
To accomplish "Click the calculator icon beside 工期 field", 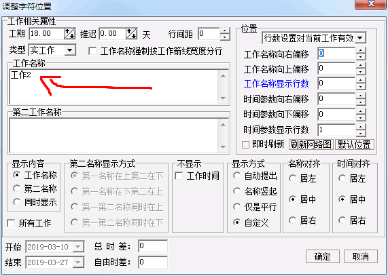I will 69,34.
